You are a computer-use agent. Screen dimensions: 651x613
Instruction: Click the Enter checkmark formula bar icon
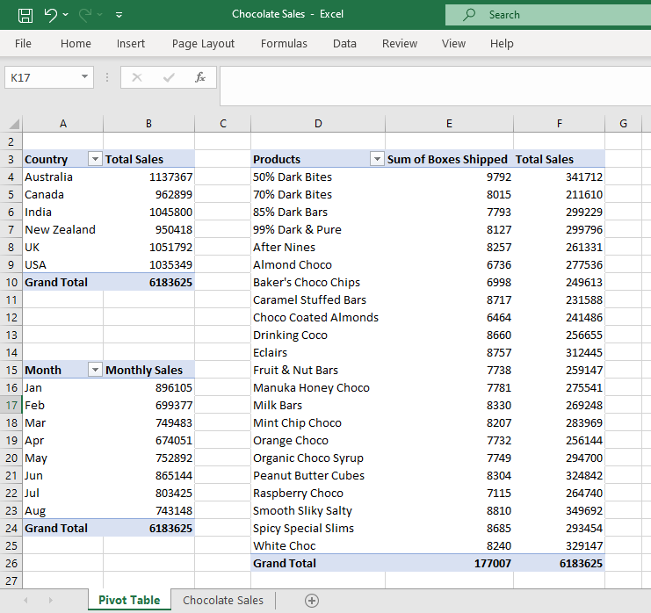(x=169, y=77)
